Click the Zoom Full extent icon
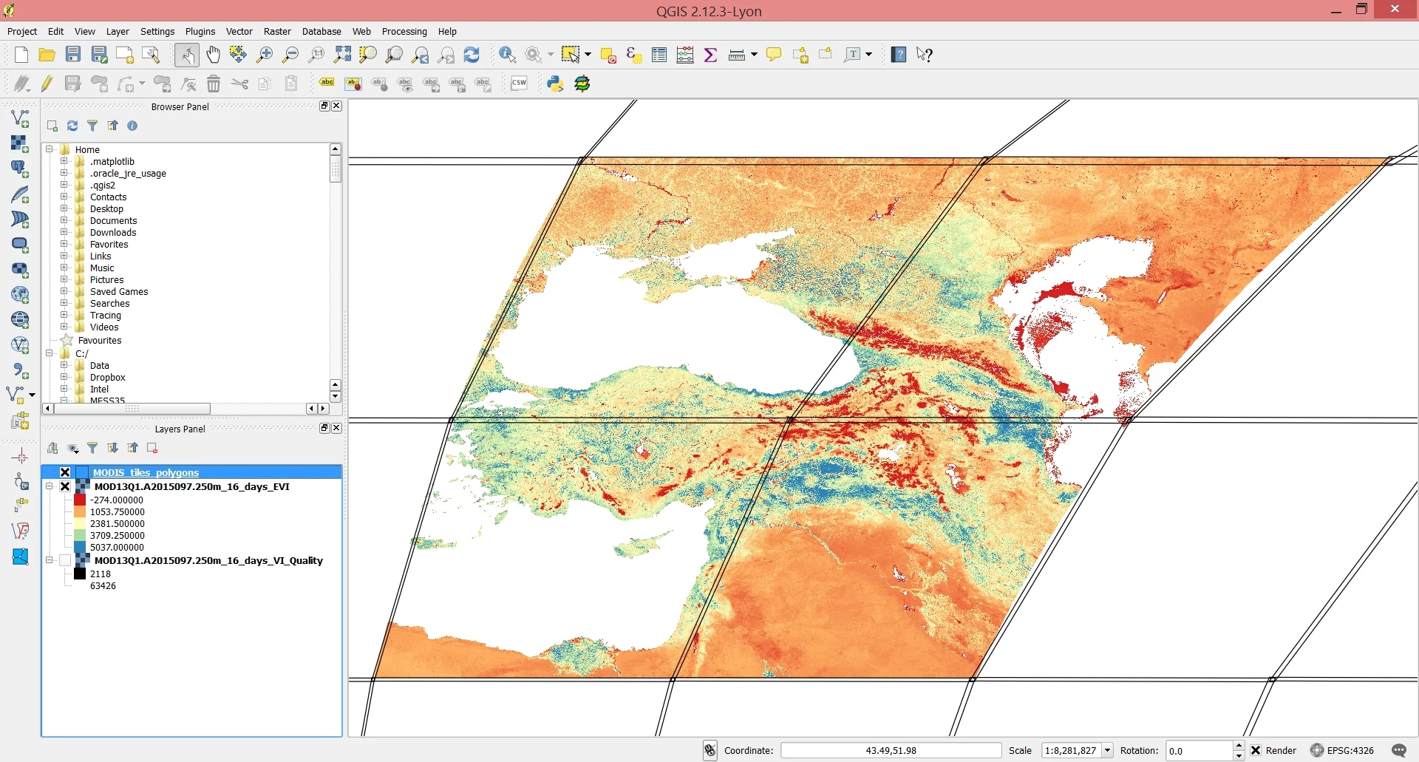Image resolution: width=1419 pixels, height=762 pixels. (x=342, y=55)
